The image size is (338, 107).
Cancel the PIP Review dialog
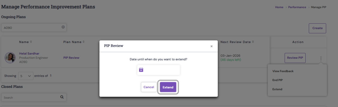[x=149, y=87]
